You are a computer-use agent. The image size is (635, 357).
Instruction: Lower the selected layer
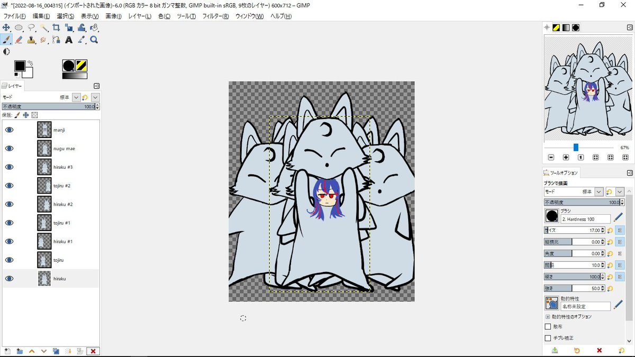44,351
